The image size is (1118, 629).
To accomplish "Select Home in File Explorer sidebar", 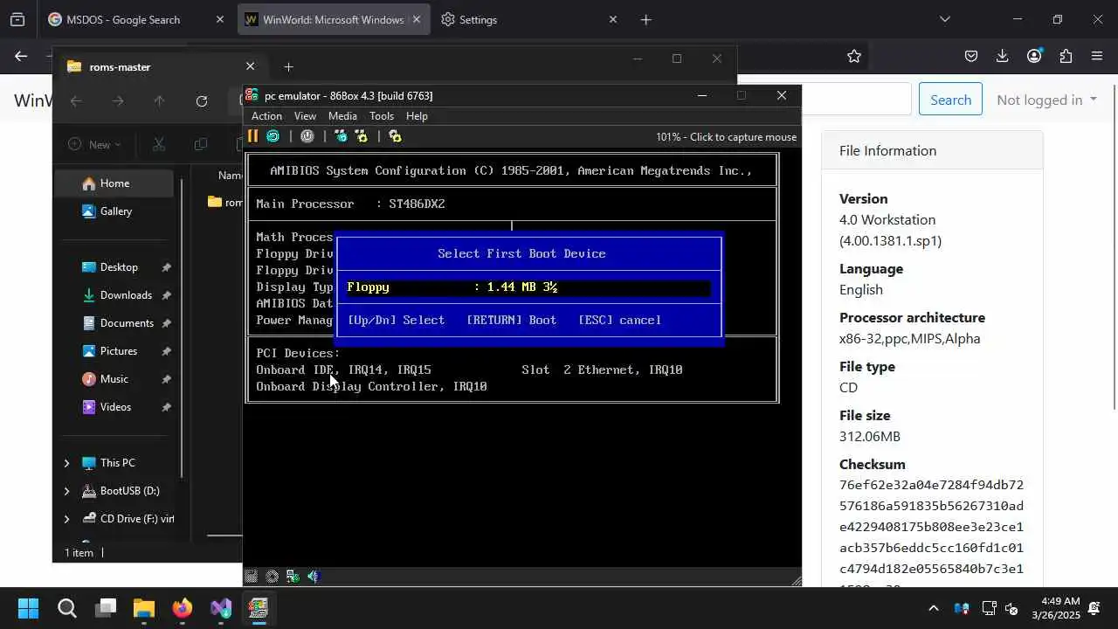I will pos(114,183).
